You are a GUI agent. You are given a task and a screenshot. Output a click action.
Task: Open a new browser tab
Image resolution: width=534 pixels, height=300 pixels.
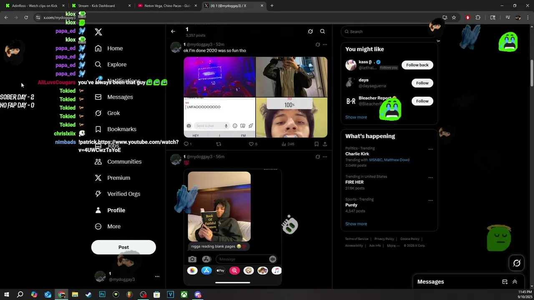[272, 6]
